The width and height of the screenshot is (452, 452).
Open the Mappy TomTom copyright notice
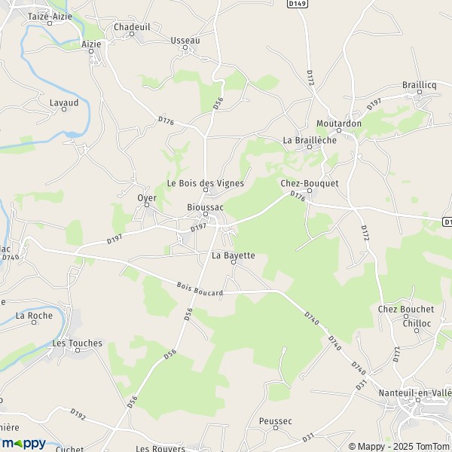click(x=400, y=447)
